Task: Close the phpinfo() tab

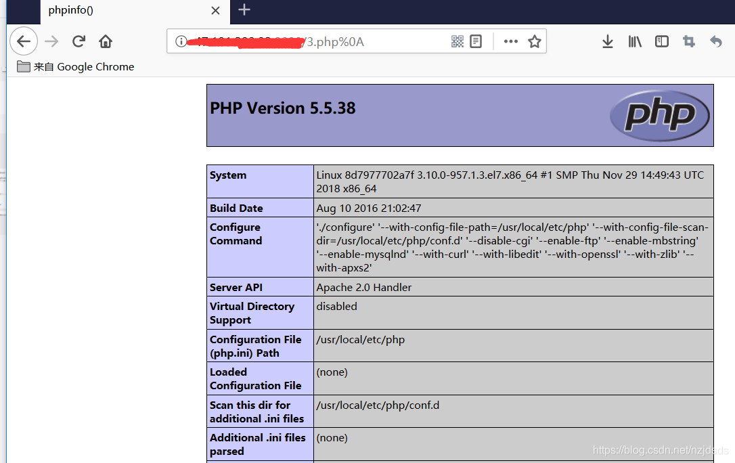Action: point(216,10)
